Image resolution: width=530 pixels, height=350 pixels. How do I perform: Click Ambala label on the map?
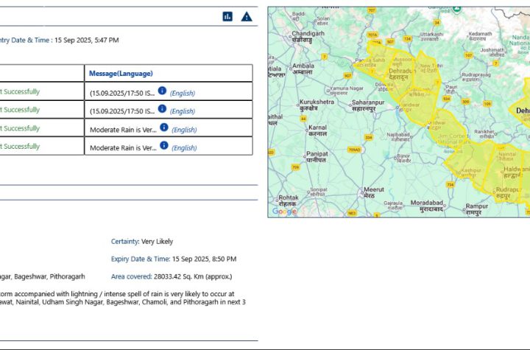303,69
